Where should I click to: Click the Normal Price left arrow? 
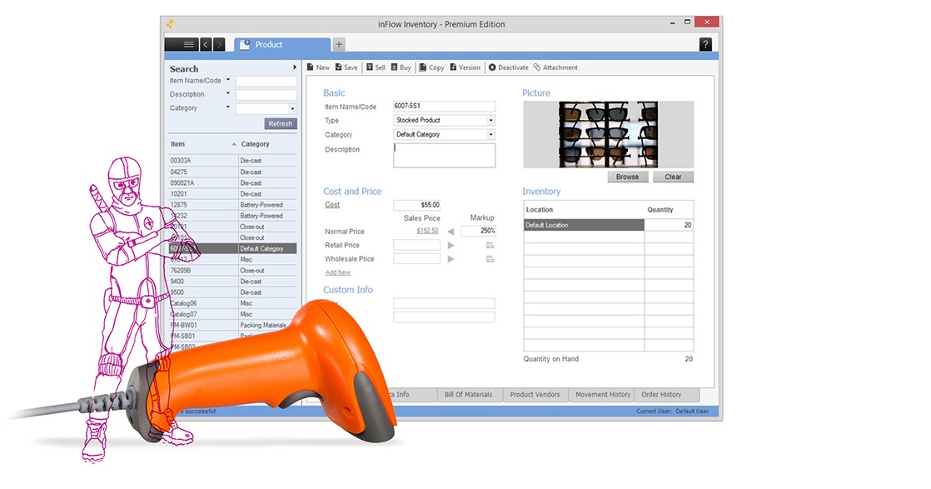[451, 231]
